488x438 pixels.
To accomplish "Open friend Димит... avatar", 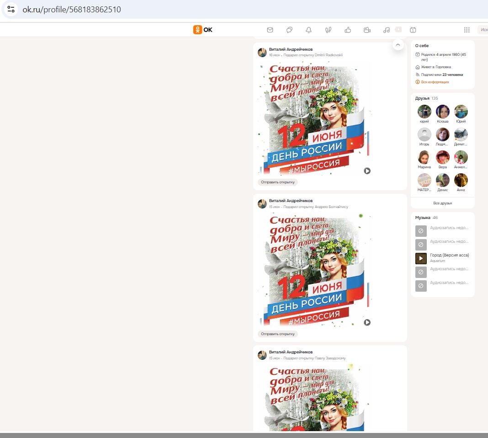I will 461,134.
